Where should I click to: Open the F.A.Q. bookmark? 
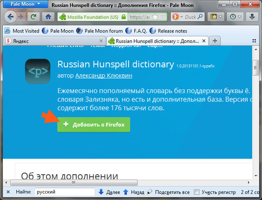[136, 31]
